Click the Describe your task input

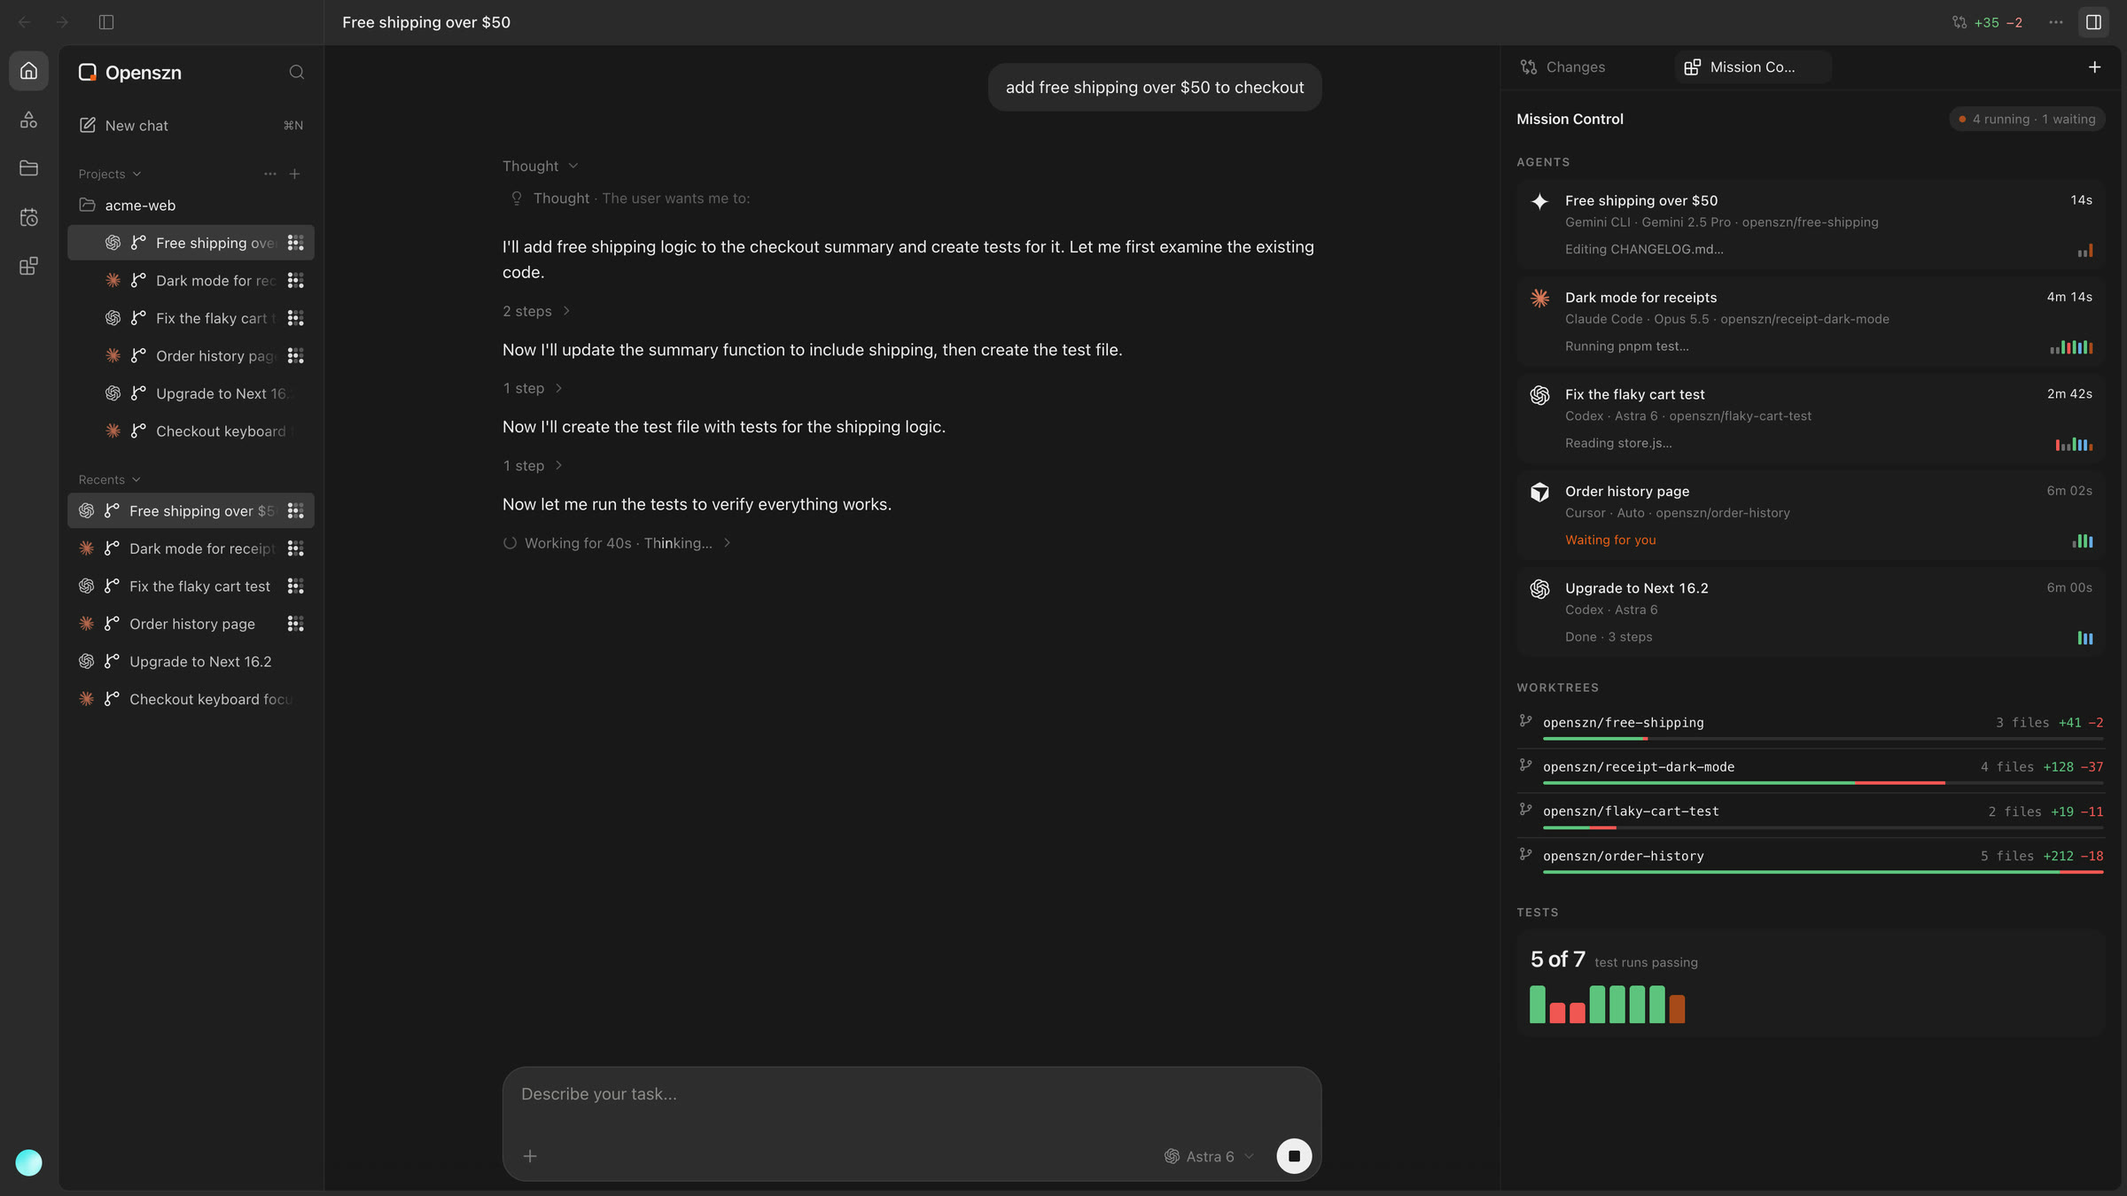pos(911,1095)
